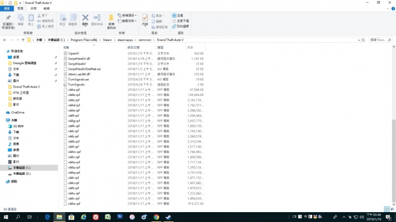The image size is (396, 222).
Task: Expand the address bar history dropdown
Action: tap(359, 40)
